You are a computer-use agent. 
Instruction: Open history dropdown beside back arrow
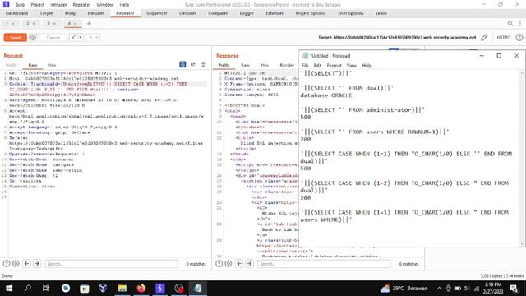click(81, 38)
